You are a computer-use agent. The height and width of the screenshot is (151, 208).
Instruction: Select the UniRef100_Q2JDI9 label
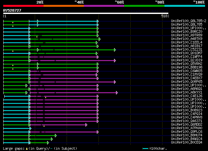click(187, 60)
